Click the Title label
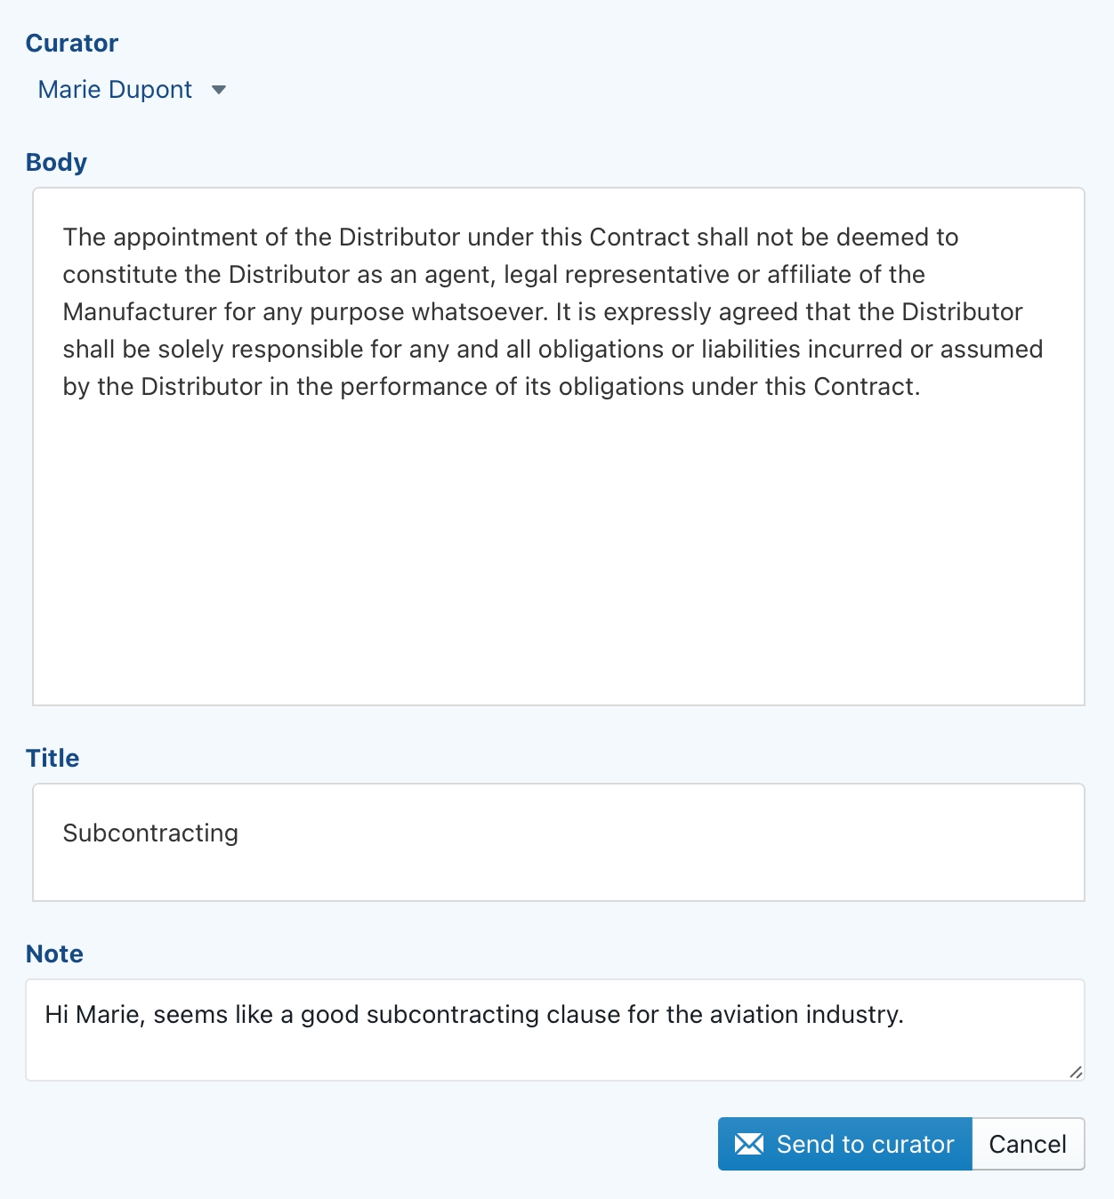 click(52, 758)
